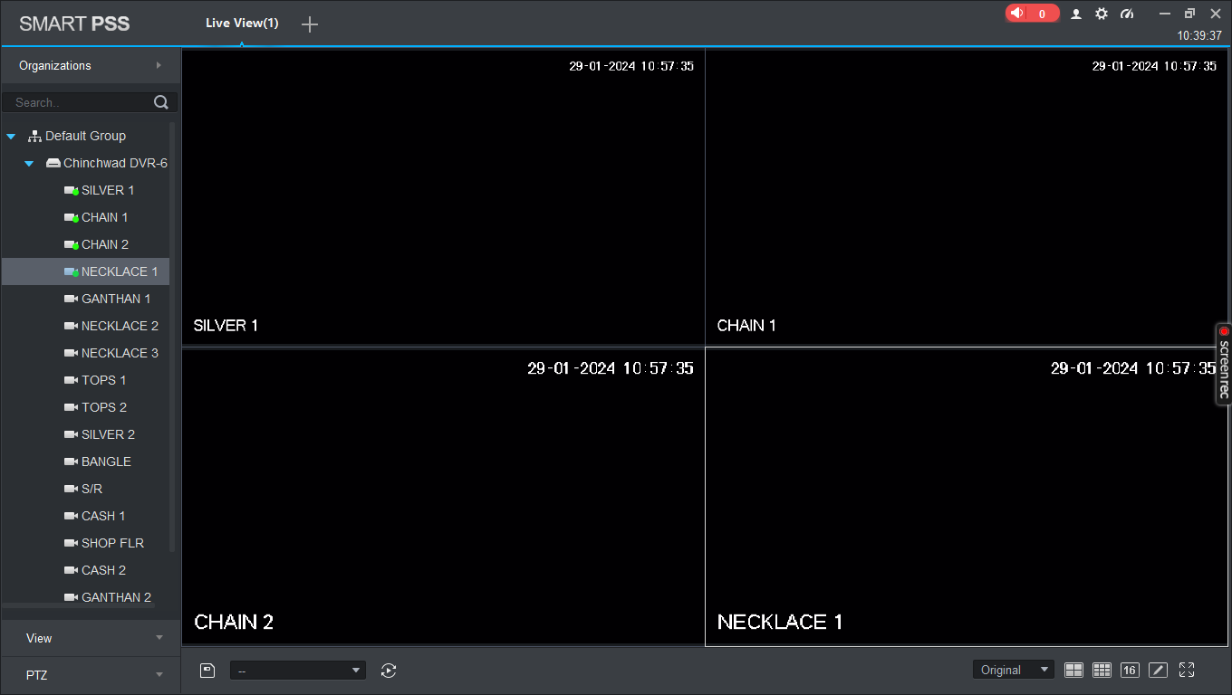The image size is (1232, 695).
Task: Add a new tab with plus icon
Action: pyautogui.click(x=310, y=24)
